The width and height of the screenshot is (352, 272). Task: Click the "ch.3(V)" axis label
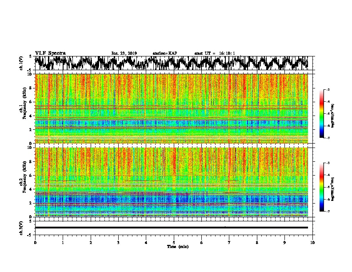point(21,228)
